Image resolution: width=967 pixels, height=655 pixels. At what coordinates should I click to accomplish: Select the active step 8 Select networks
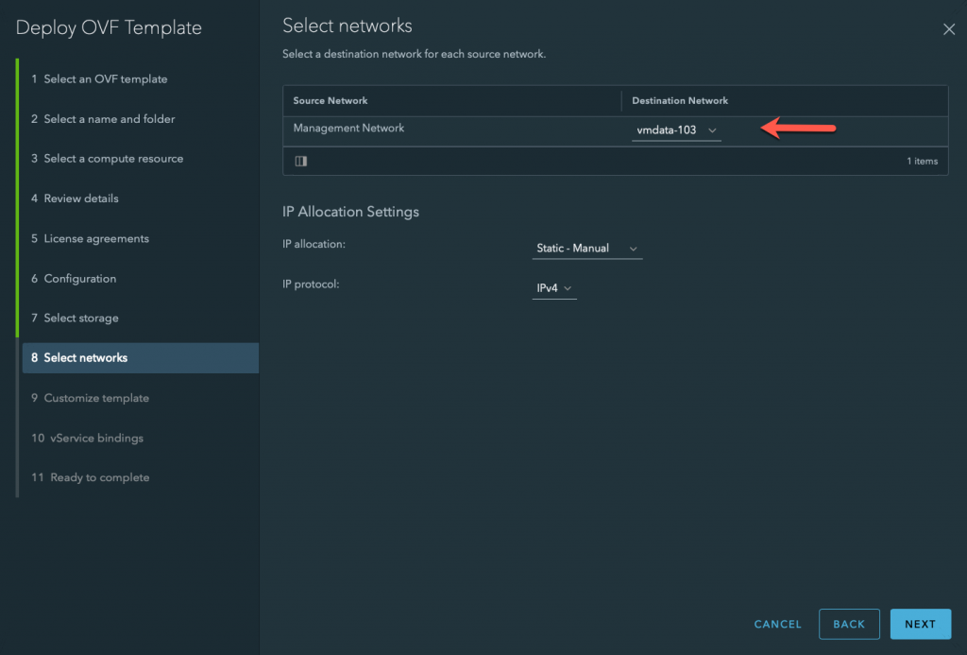pyautogui.click(x=141, y=358)
